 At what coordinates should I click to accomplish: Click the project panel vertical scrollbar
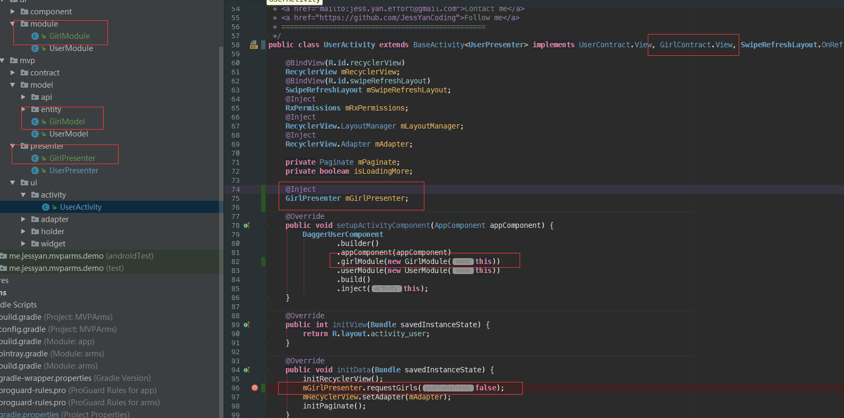click(x=221, y=212)
